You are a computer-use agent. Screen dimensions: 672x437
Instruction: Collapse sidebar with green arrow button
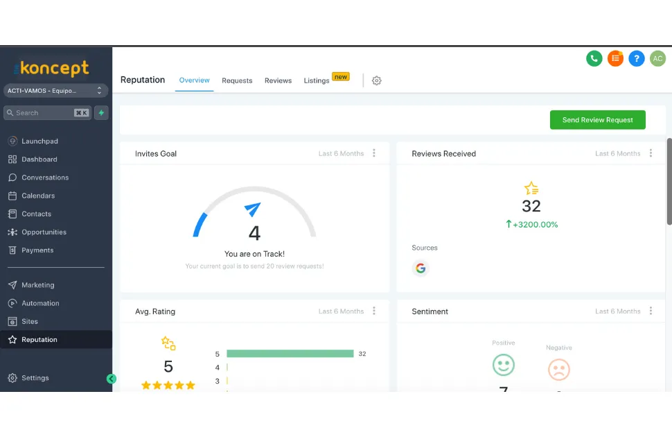click(112, 379)
